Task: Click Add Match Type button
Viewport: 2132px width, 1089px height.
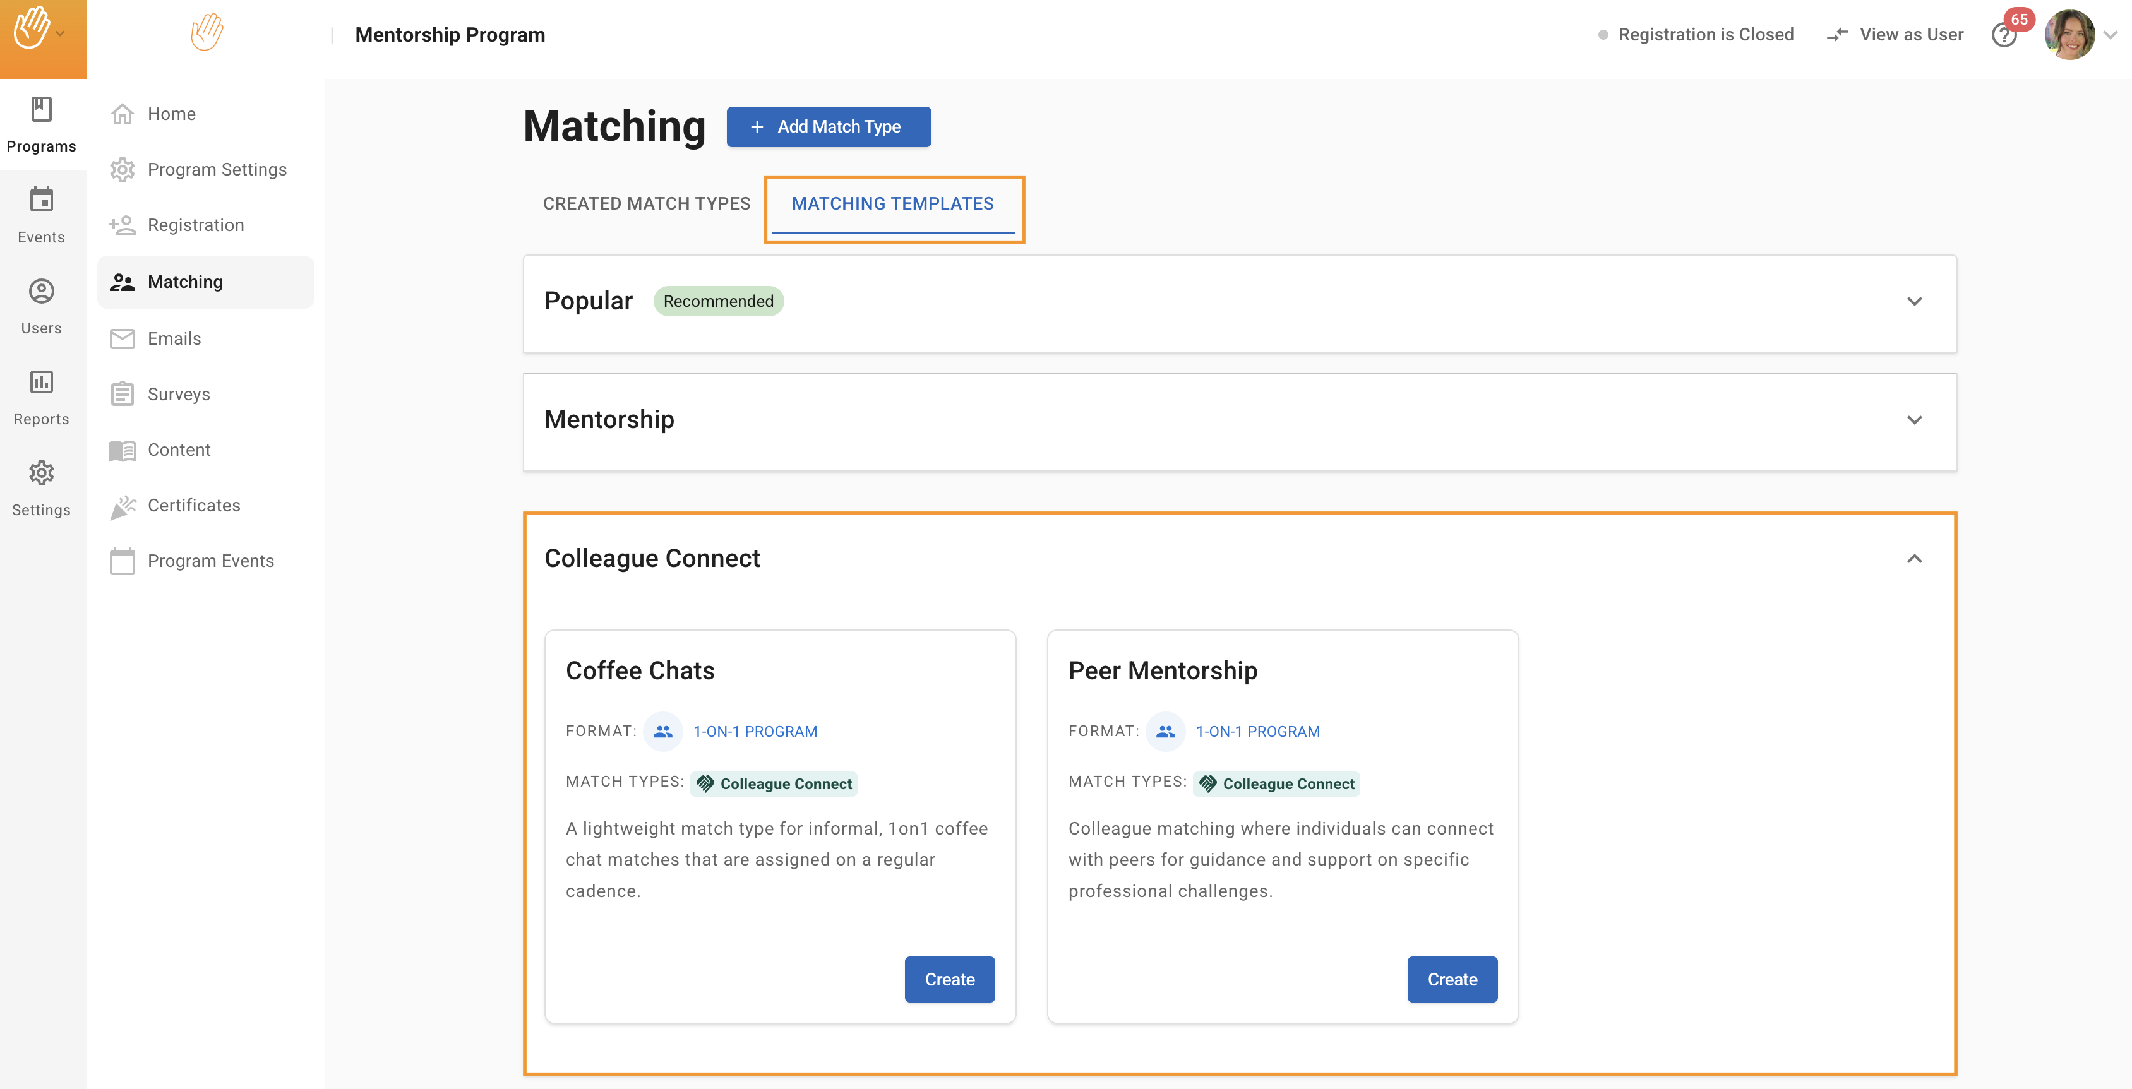Action: click(x=829, y=127)
